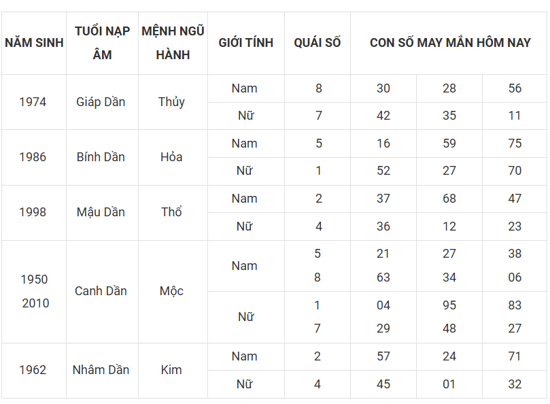550x404 pixels.
Task: Select the Kim element cell
Action: (173, 370)
